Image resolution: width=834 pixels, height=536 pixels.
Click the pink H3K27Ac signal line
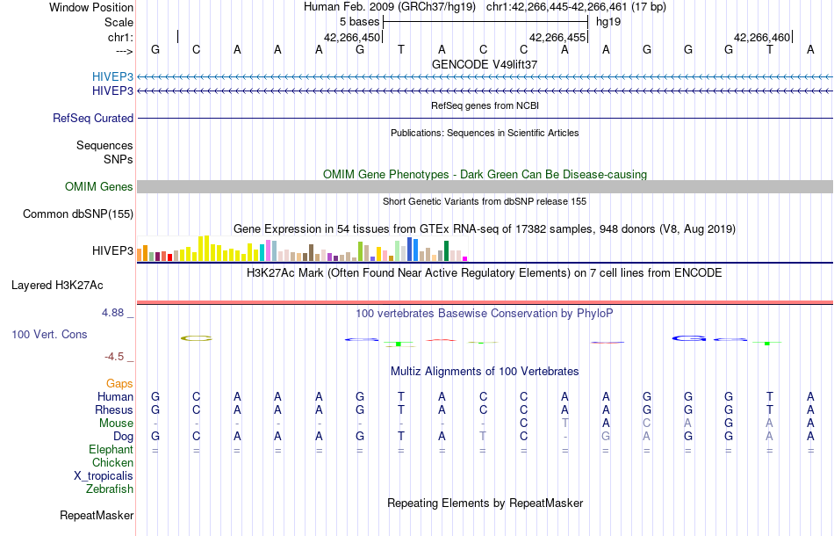[x=485, y=303]
